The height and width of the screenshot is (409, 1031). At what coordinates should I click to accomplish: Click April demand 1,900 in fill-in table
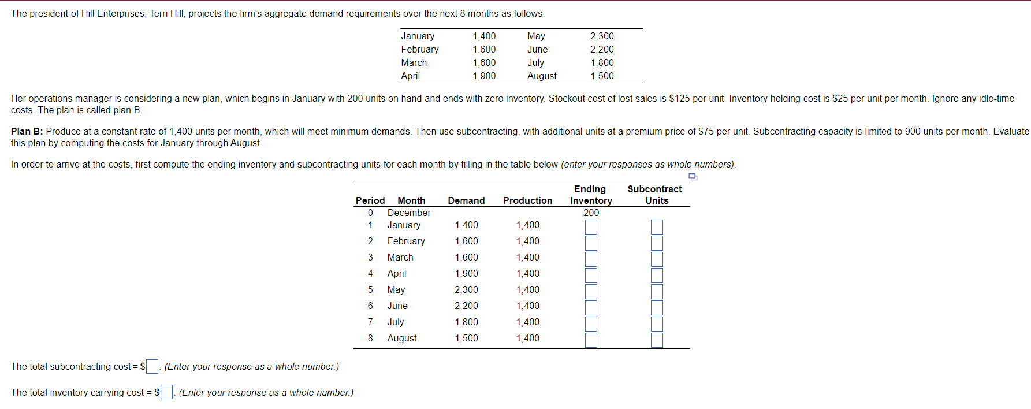[x=466, y=273]
